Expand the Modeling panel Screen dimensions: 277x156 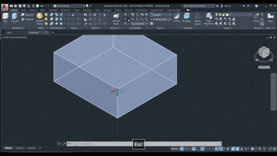point(18,28)
